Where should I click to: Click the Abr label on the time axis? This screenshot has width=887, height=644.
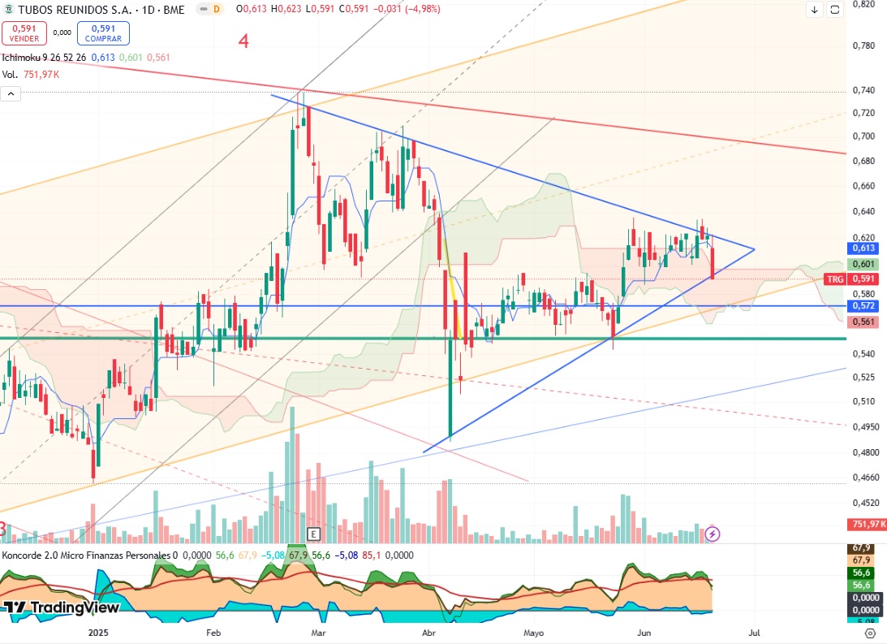tap(428, 633)
